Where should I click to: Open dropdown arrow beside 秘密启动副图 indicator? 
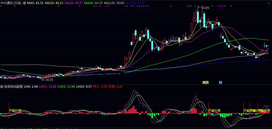coord(2,86)
